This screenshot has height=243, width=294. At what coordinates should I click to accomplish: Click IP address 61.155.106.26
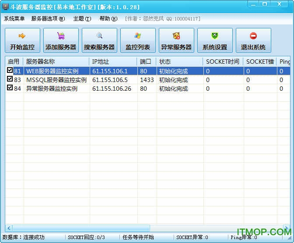point(112,89)
